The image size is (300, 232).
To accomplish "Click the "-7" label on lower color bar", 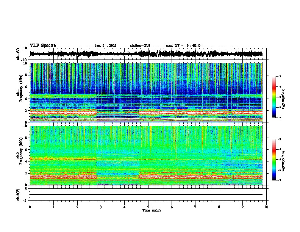I will pyautogui.click(x=279, y=180).
